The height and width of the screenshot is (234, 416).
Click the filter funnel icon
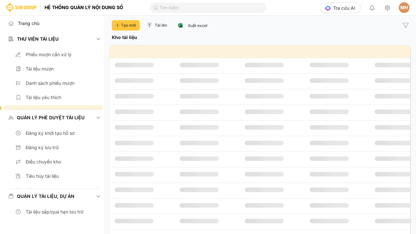[405, 25]
